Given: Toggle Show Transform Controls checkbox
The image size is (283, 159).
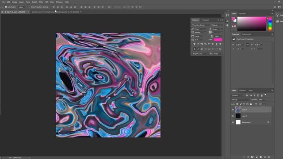Looking at the screenshot, I should point(30,7).
